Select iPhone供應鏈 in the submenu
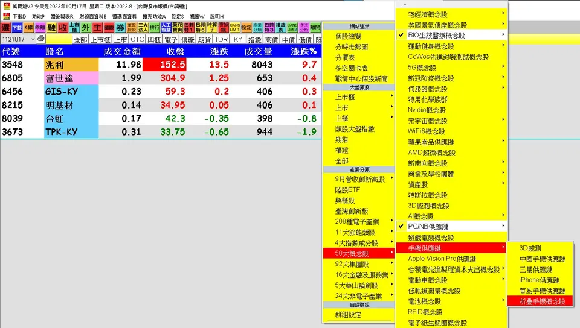The width and height of the screenshot is (580, 328). tap(540, 280)
